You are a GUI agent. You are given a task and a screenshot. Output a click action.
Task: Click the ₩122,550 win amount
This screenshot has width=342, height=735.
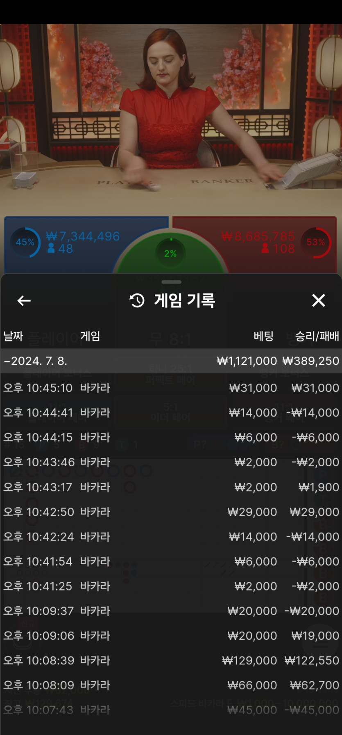click(312, 660)
